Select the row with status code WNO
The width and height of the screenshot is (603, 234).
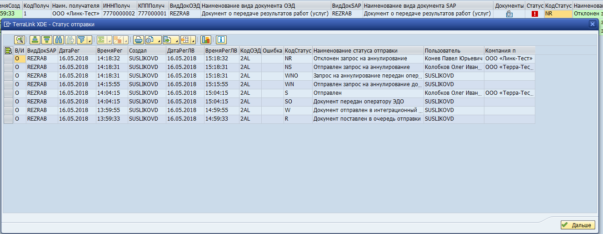pyautogui.click(x=8, y=76)
